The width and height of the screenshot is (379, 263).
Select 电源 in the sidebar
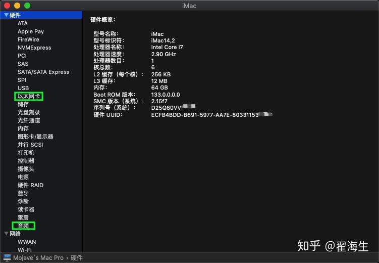(x=23, y=177)
